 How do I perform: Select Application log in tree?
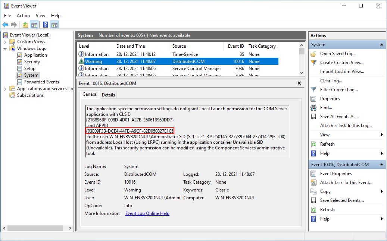coord(35,55)
